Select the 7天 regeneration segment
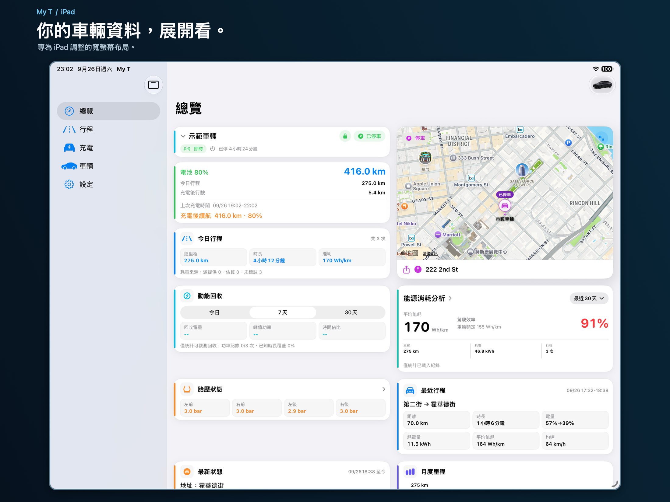 (x=283, y=312)
